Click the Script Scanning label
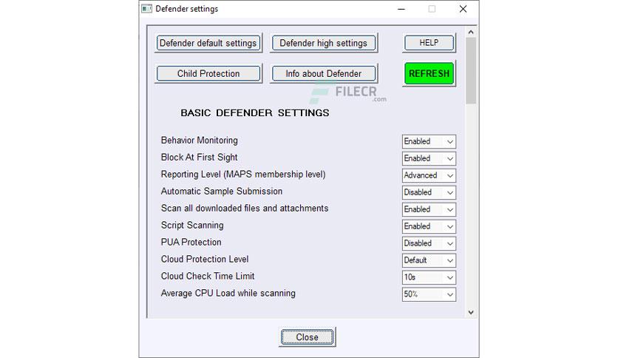This screenshot has width=618, height=358. click(x=192, y=226)
